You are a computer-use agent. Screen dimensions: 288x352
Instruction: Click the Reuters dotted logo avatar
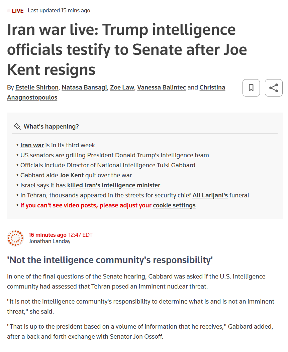coord(15,238)
